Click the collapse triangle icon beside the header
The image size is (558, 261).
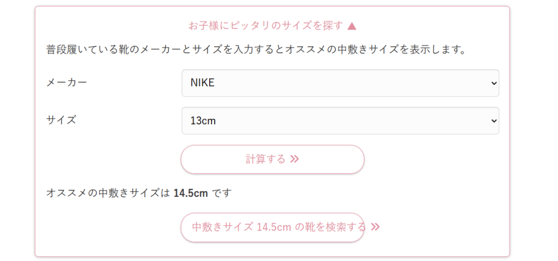351,26
